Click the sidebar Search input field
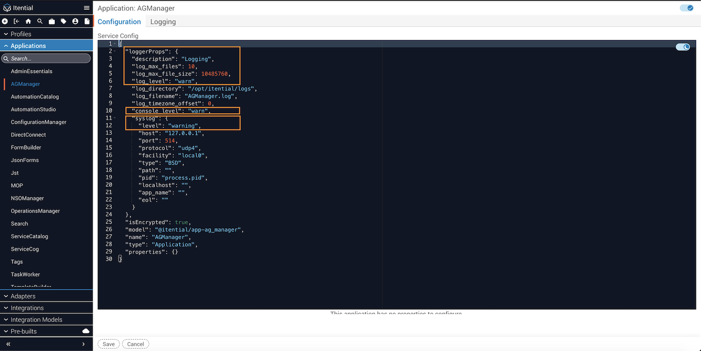Screen dimensions: 701x351 (46, 59)
